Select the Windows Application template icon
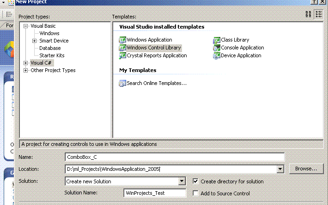Image resolution: width=328 pixels, height=205 pixels. 122,40
